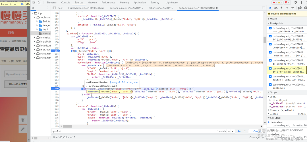Viewport: 307px width, 142px height.
Task: Click the Step over next function icon
Action: (275, 8)
